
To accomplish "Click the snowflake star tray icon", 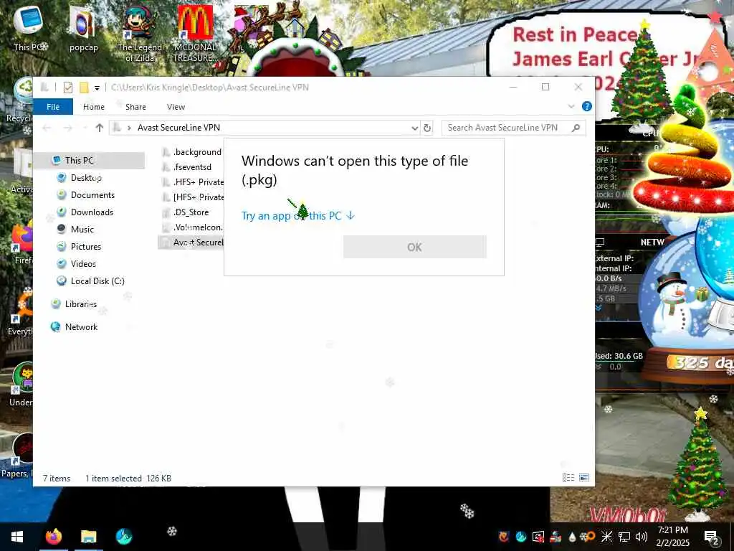I will pyautogui.click(x=606, y=537).
